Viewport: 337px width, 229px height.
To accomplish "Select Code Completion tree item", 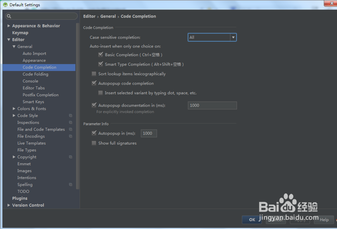I will (39, 67).
